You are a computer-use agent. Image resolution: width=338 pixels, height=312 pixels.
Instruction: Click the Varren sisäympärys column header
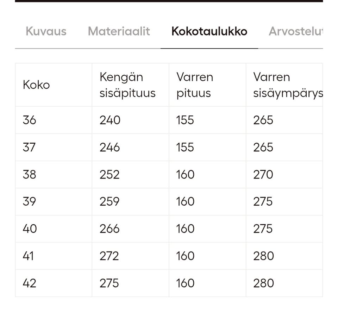click(288, 85)
